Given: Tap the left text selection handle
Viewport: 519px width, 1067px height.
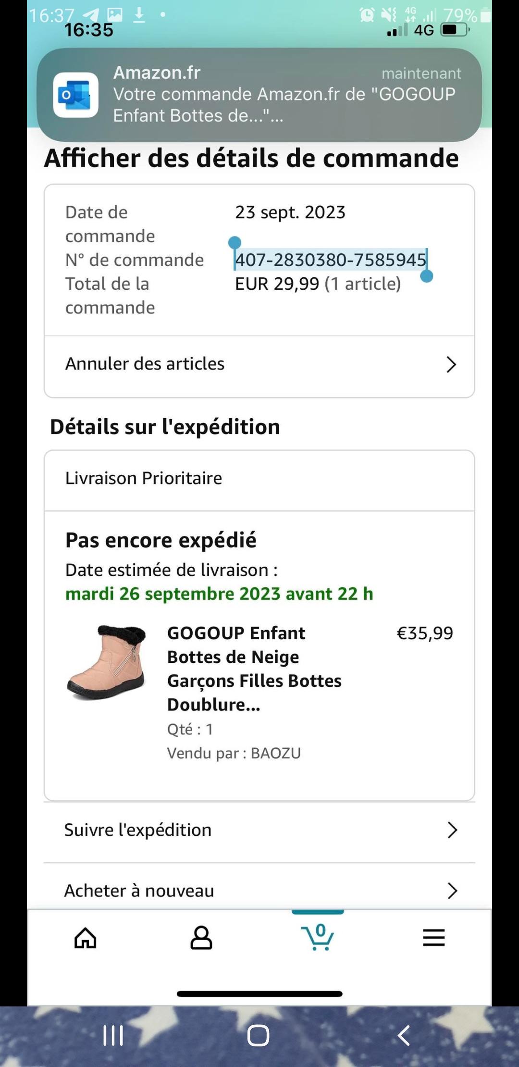Looking at the screenshot, I should pyautogui.click(x=235, y=243).
